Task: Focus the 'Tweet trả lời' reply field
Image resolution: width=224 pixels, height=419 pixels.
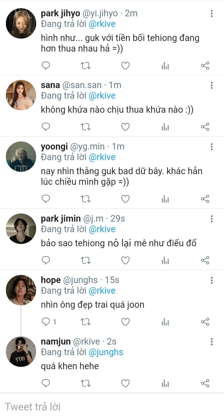Action: 112,407
